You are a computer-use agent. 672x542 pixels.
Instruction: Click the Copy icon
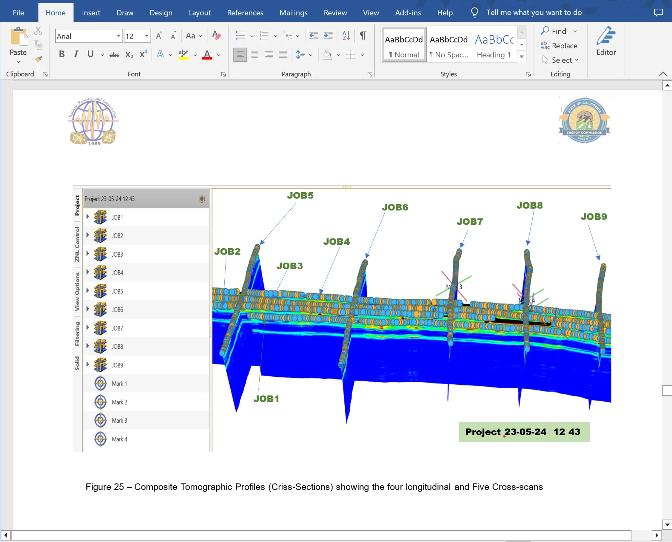point(38,45)
